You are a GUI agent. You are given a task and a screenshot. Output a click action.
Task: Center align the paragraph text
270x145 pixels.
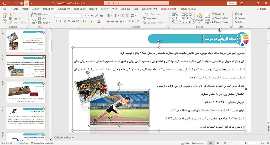[x=112, y=21]
